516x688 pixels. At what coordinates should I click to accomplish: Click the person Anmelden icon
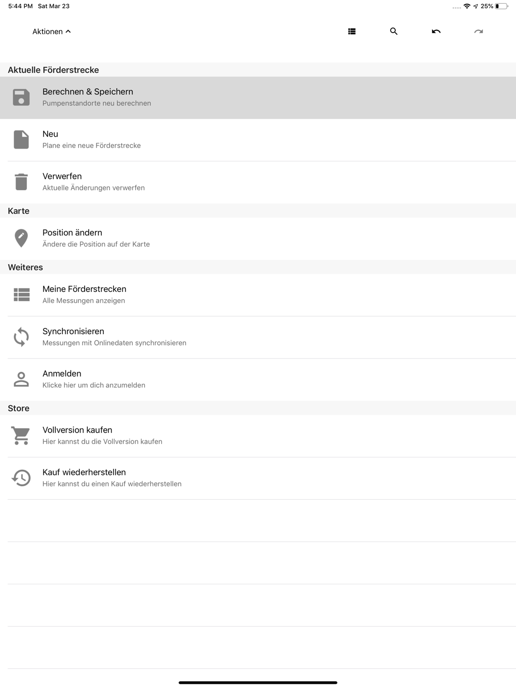pyautogui.click(x=21, y=380)
